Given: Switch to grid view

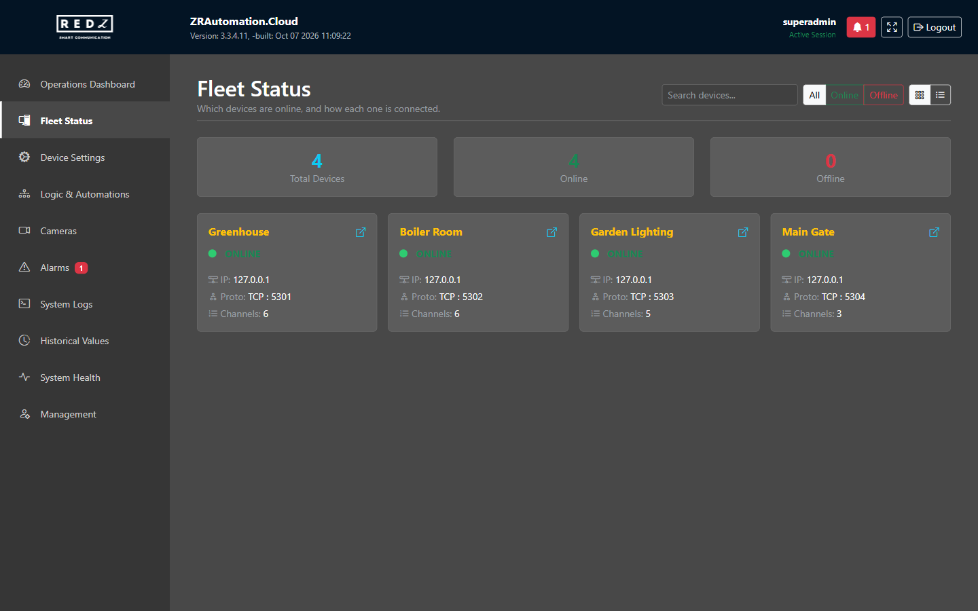Looking at the screenshot, I should point(920,95).
